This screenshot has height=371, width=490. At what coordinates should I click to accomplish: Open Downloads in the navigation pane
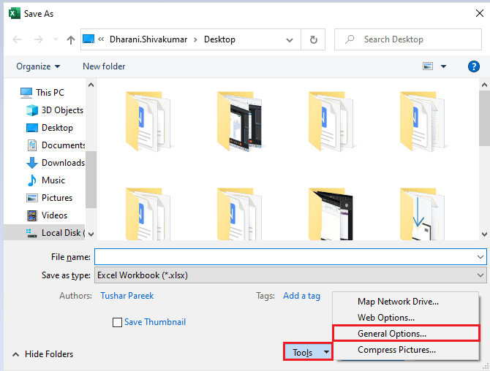(56, 163)
